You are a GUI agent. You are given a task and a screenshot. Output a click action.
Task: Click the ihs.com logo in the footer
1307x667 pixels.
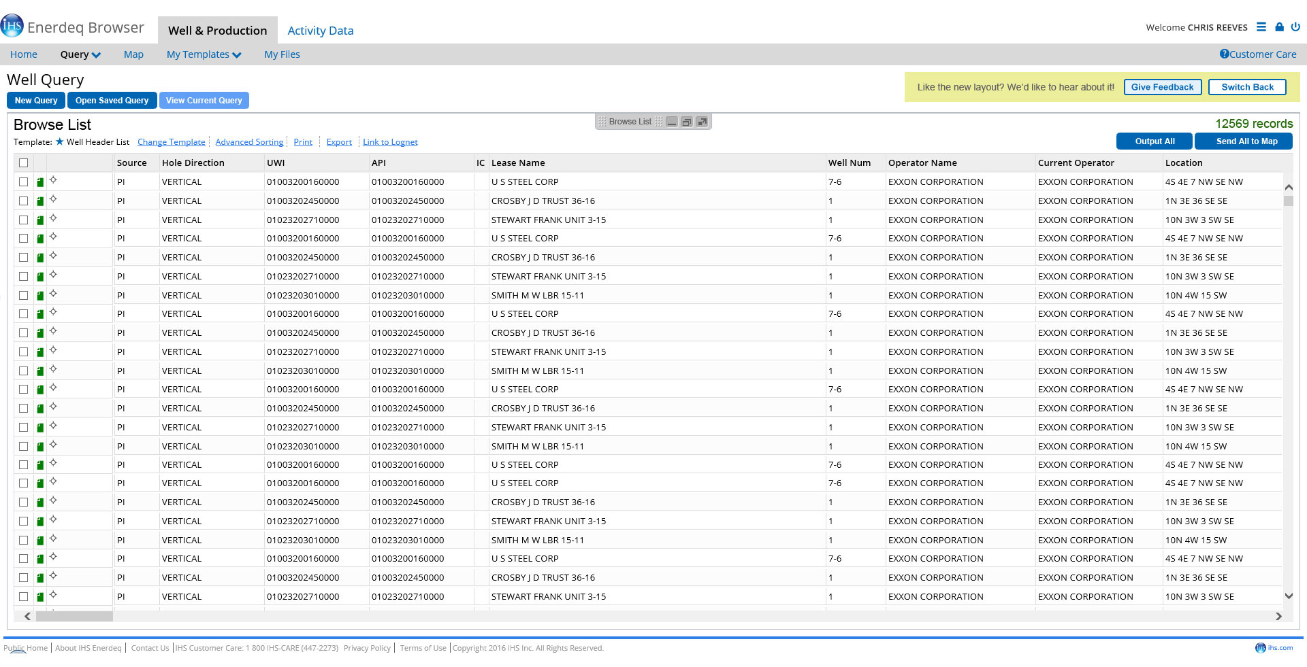(1274, 647)
